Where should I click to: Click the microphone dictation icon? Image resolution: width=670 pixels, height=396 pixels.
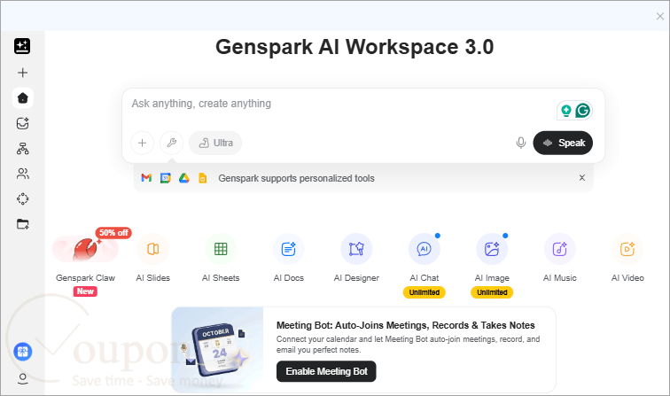pyautogui.click(x=520, y=143)
